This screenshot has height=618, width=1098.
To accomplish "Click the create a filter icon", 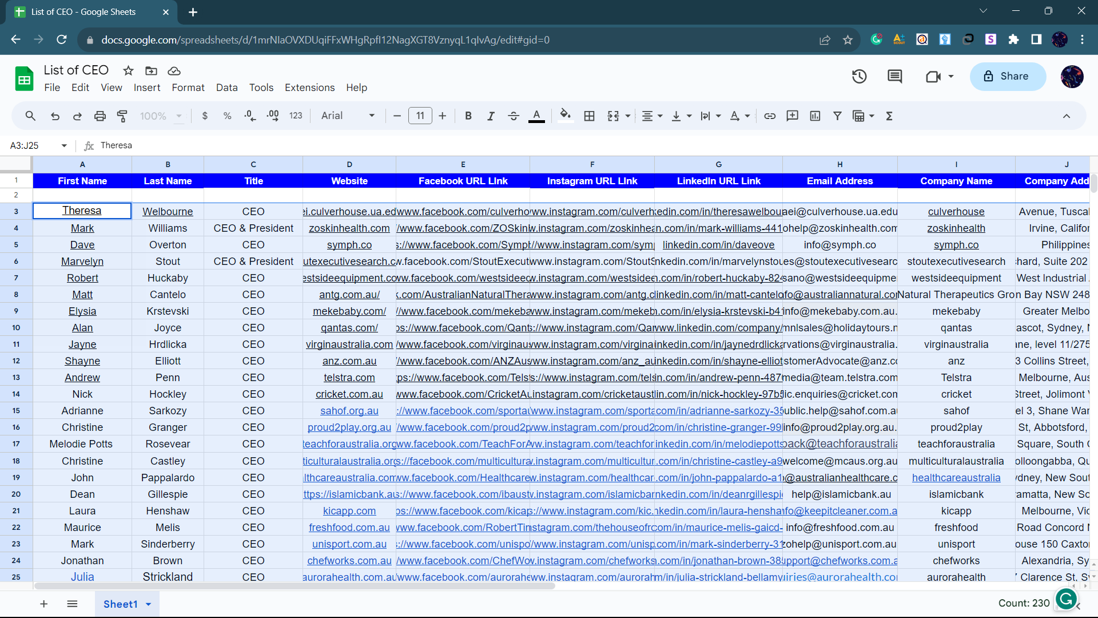I will coord(837,116).
